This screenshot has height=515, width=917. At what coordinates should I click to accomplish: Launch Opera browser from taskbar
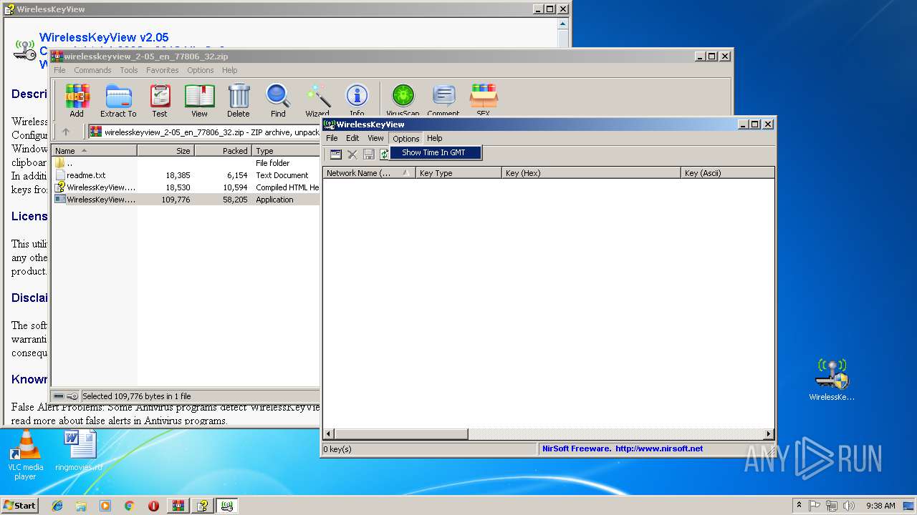153,506
